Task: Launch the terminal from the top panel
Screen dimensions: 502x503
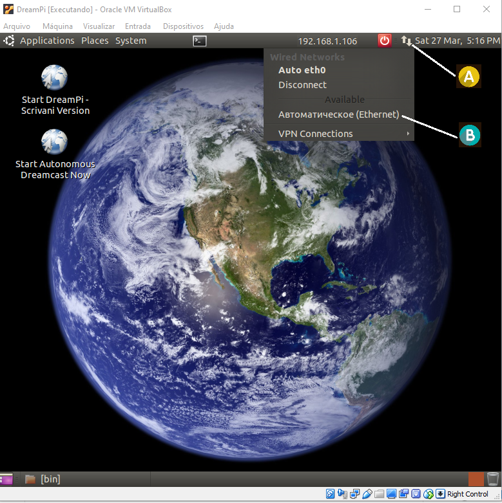Action: [200, 41]
